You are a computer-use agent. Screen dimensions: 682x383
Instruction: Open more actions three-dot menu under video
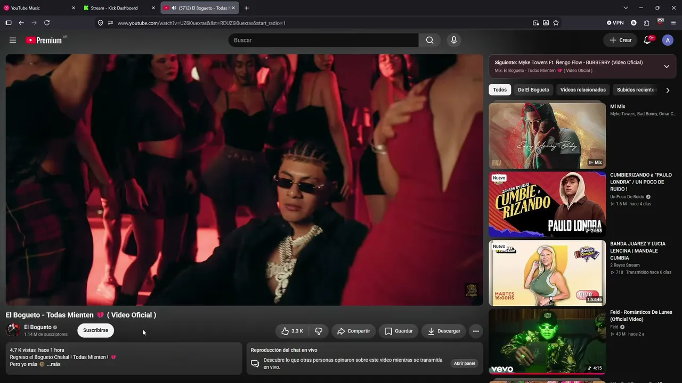pos(476,331)
